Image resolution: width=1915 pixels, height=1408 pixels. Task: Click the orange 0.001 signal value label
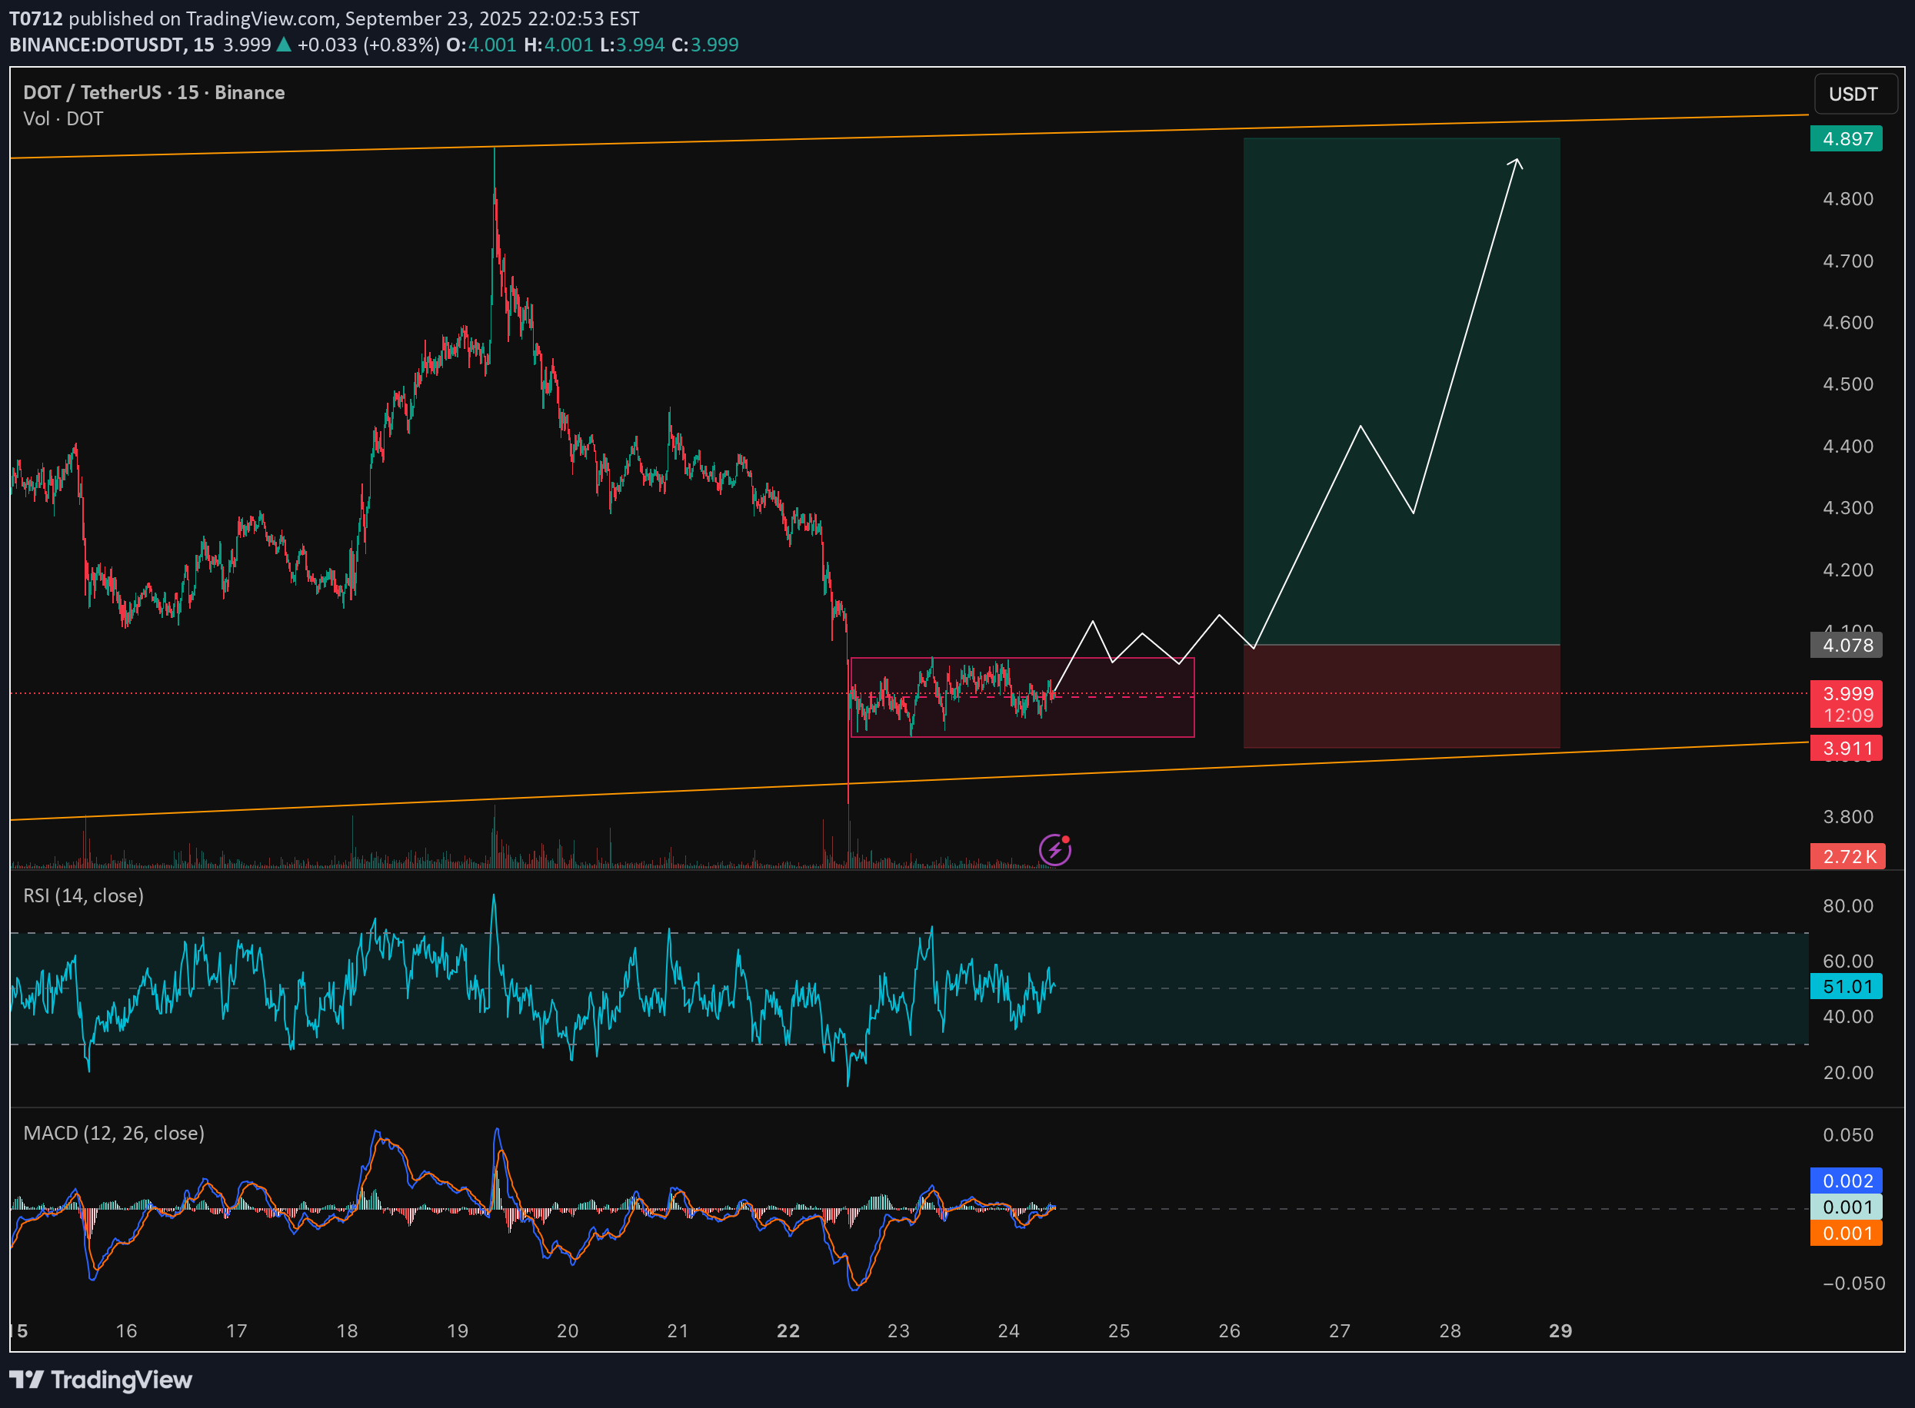pyautogui.click(x=1846, y=1234)
